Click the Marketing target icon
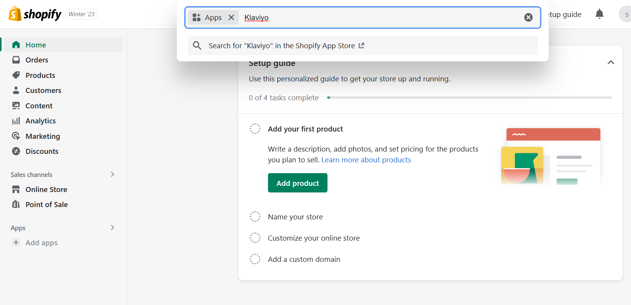Image resolution: width=631 pixels, height=305 pixels. point(16,136)
